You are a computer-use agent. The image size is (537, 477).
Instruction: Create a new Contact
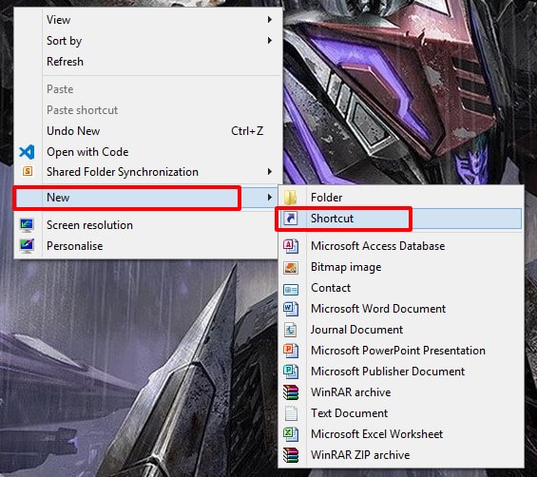(x=401, y=288)
